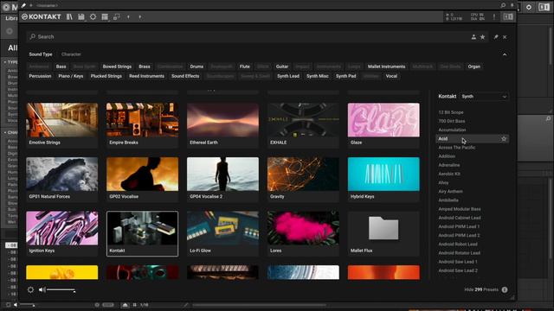
Task: Open the Hybrid Keys library
Action: (x=383, y=179)
